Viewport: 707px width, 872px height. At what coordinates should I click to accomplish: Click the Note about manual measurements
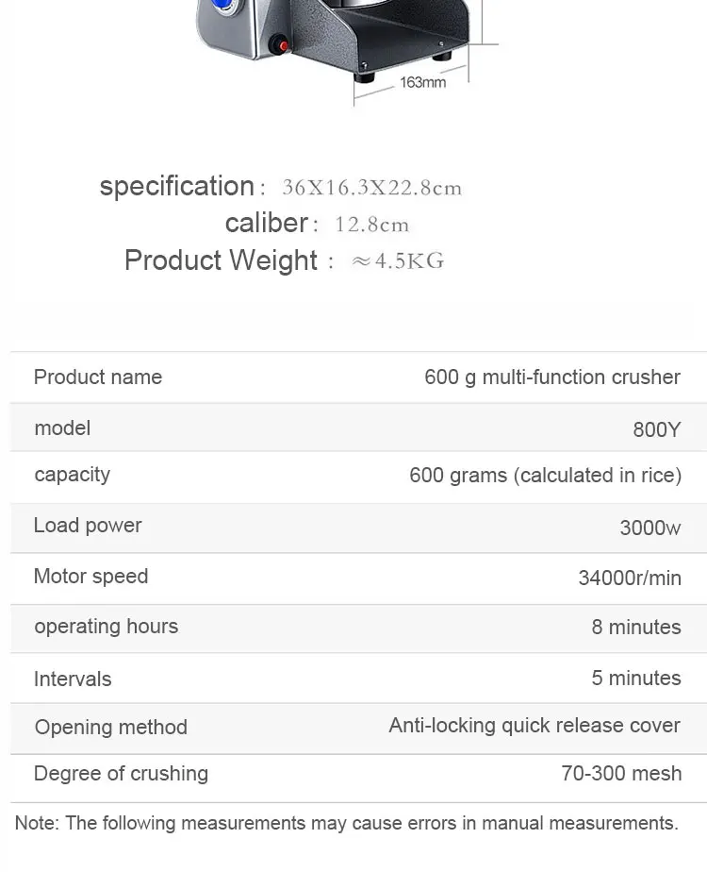pyautogui.click(x=346, y=823)
